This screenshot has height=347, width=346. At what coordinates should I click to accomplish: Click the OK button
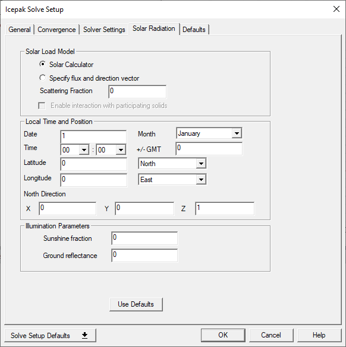tap(223, 335)
